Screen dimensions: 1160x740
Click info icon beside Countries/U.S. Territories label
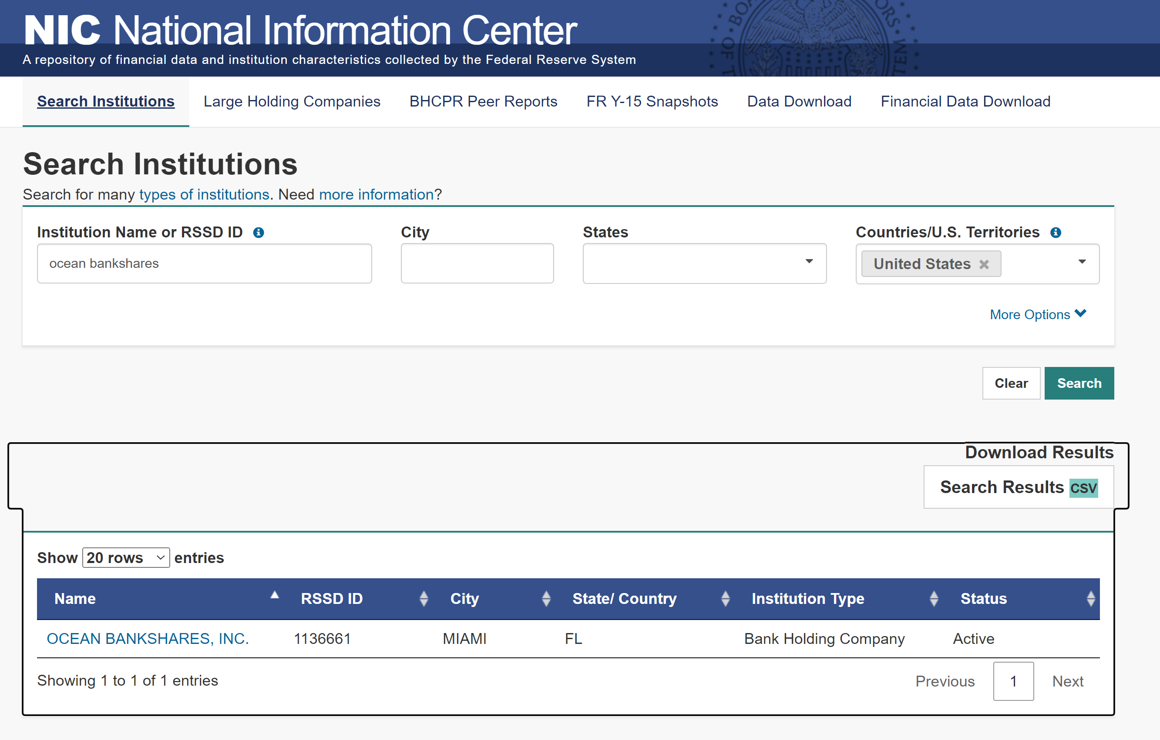(1056, 233)
